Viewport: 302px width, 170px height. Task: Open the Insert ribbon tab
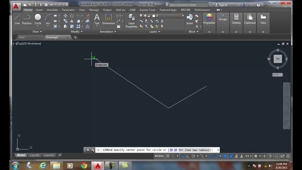point(39,10)
